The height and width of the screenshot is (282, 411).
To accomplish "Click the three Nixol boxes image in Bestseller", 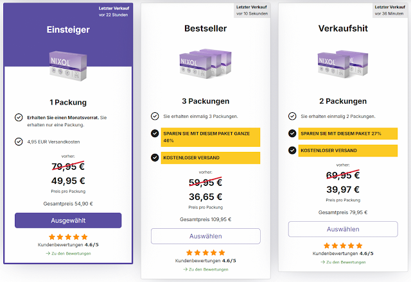I will (x=205, y=63).
